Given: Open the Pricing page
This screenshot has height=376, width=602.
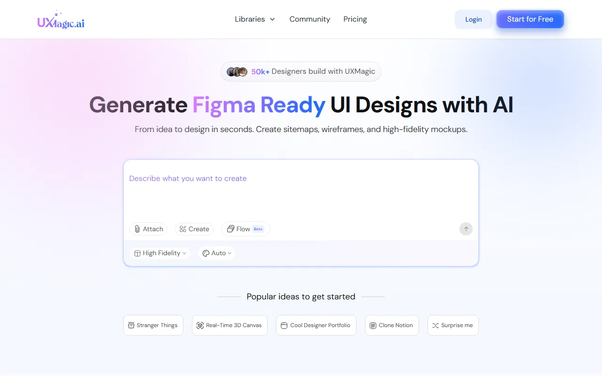Looking at the screenshot, I should [355, 19].
